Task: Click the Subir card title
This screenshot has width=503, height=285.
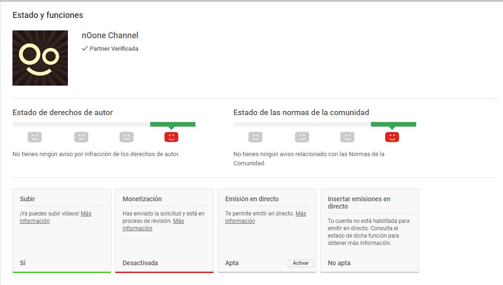Action: point(27,199)
